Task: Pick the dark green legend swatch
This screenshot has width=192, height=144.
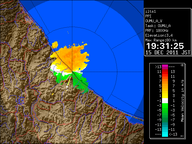Action: click(165, 120)
